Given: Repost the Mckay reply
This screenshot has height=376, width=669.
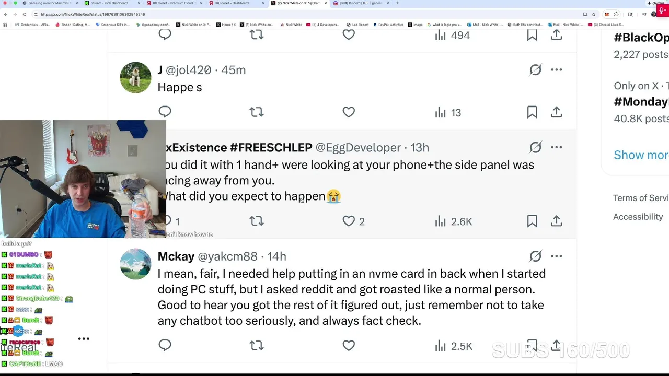Looking at the screenshot, I should pyautogui.click(x=257, y=346).
